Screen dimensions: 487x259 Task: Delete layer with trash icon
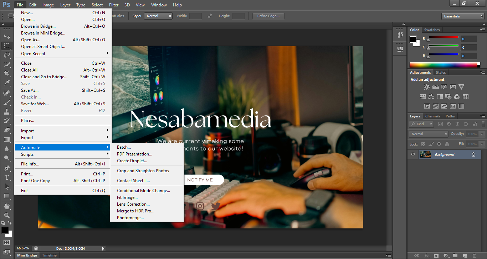[474, 255]
